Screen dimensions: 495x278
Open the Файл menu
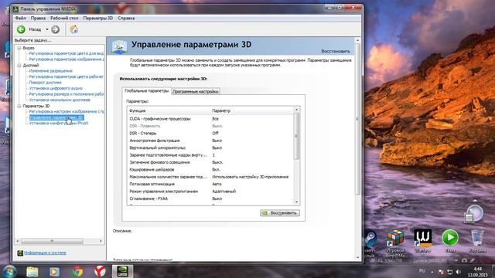(x=21, y=18)
